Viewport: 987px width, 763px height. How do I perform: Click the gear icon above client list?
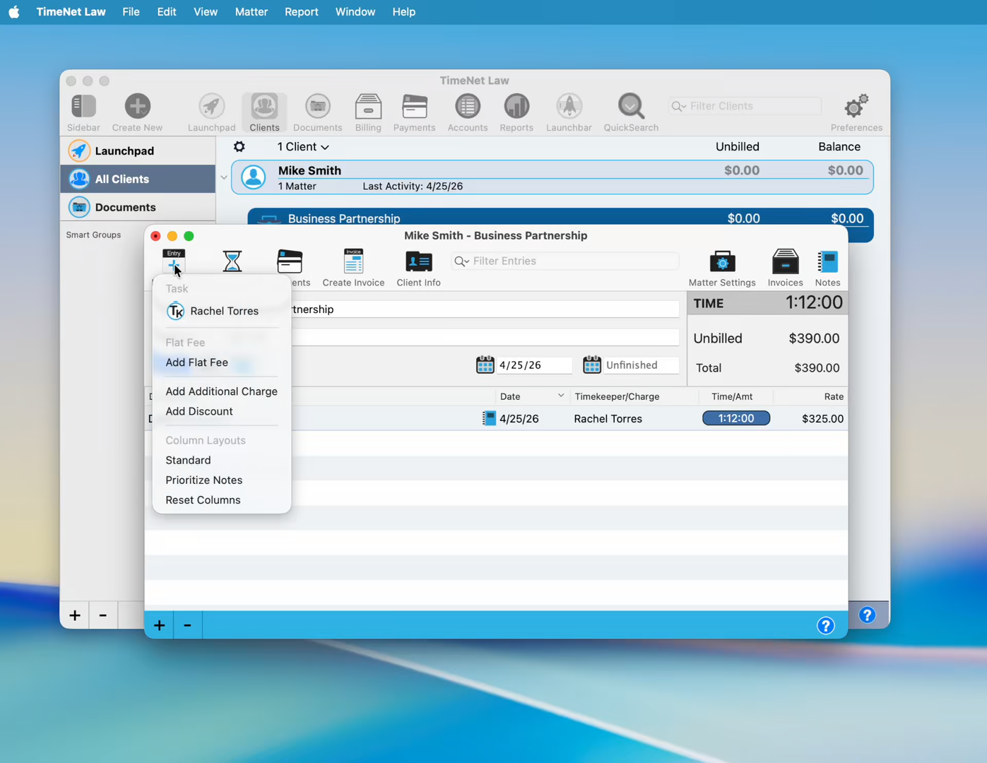click(x=240, y=147)
